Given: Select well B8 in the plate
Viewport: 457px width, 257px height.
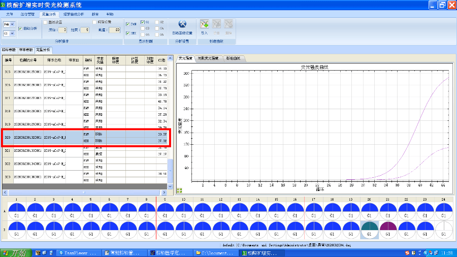Looking at the screenshot, I should click(x=146, y=230).
